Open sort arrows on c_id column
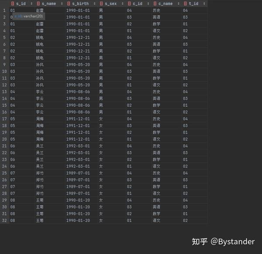The image size is (262, 254). click(148, 3)
